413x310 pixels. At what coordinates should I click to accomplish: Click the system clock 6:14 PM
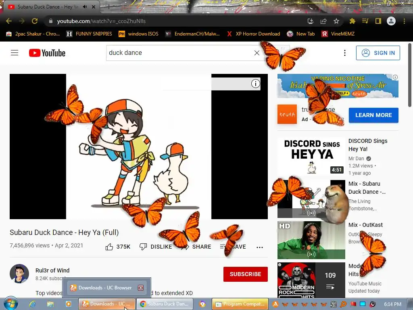point(392,304)
